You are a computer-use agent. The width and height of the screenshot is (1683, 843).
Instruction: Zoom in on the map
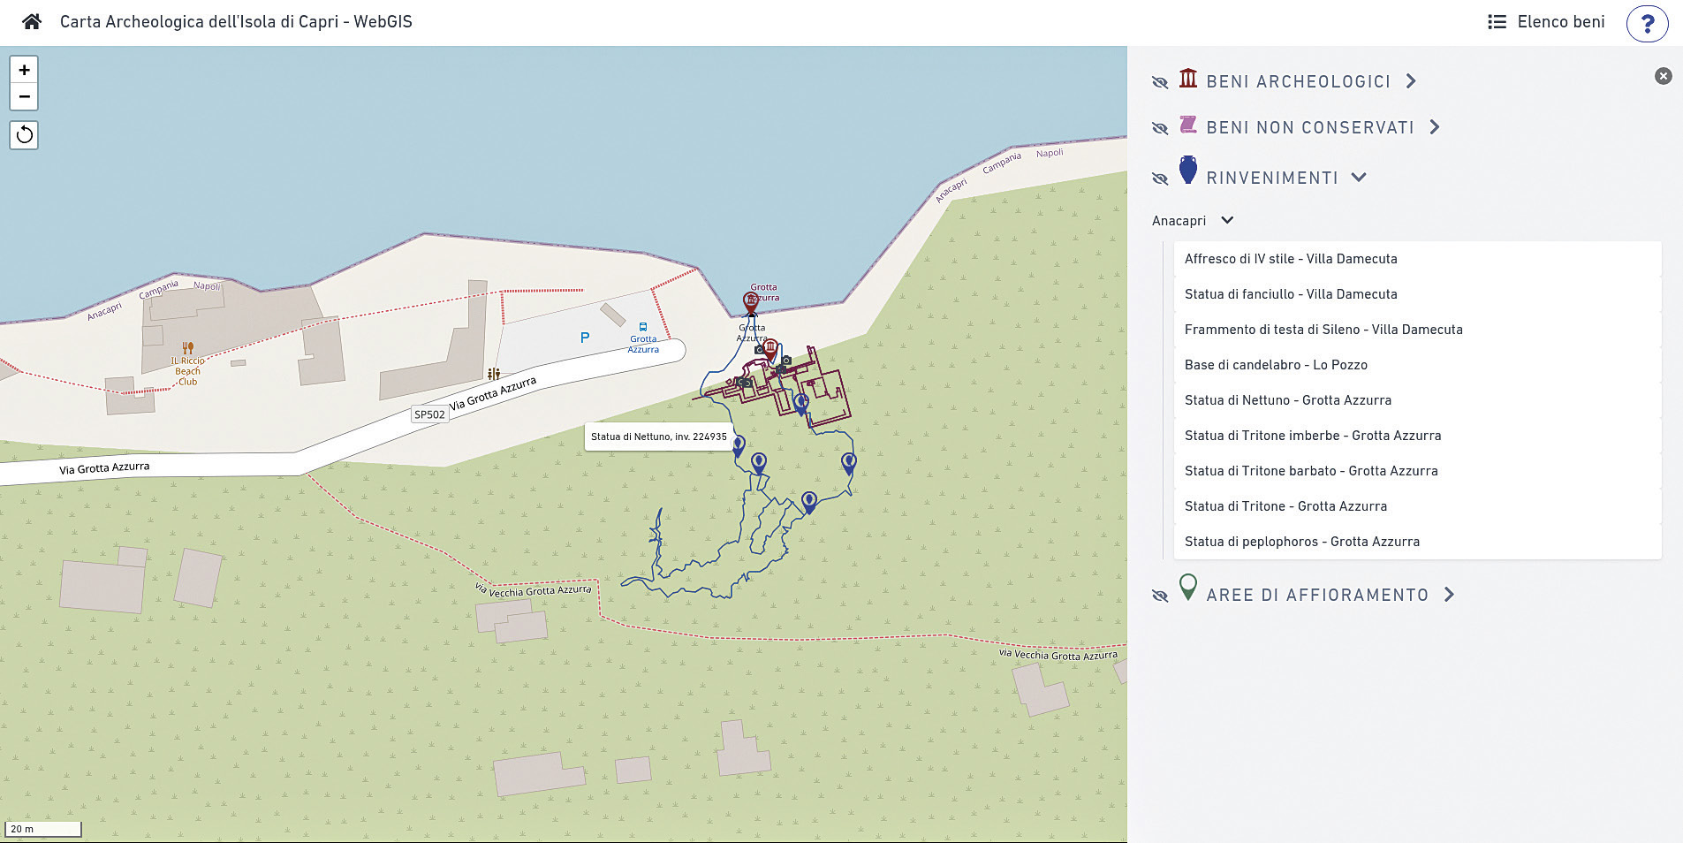tap(24, 70)
